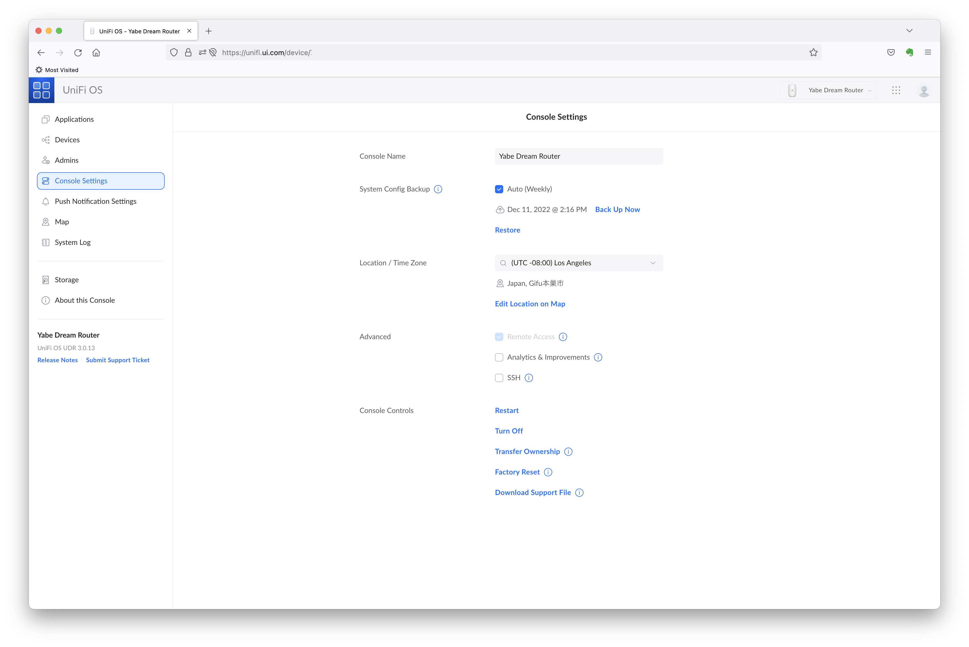This screenshot has width=969, height=647.
Task: Expand the Location / Time Zone dropdown
Action: [x=579, y=263]
